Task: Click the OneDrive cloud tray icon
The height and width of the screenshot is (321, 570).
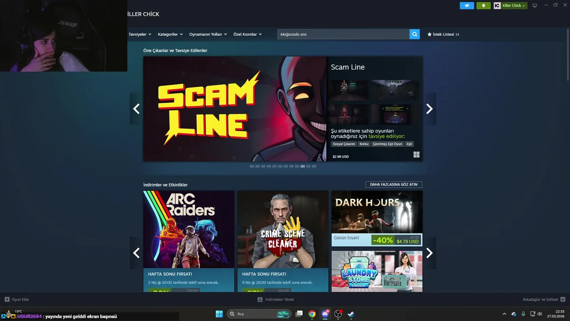Action: [x=514, y=314]
